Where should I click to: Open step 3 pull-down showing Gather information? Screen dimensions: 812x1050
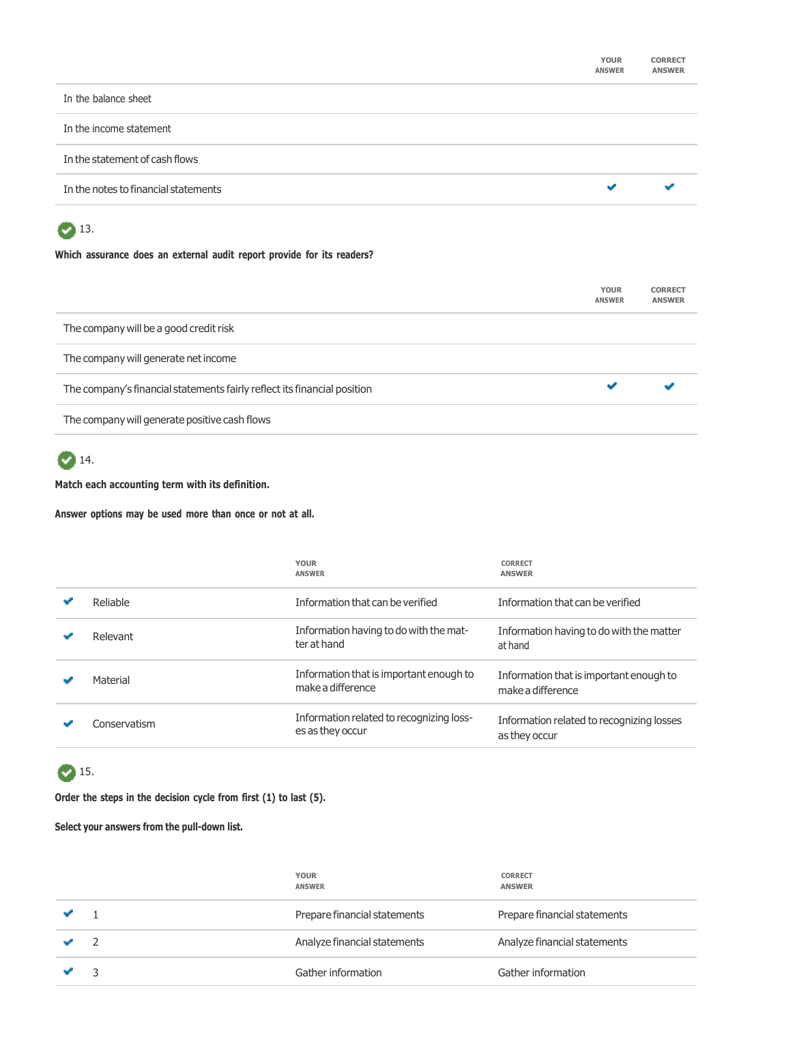tap(338, 973)
